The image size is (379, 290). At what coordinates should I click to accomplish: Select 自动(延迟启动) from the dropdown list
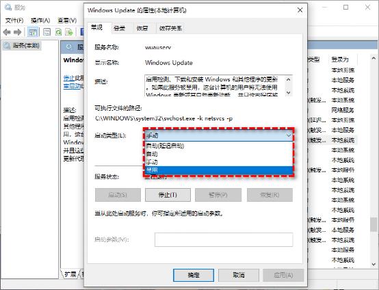(x=218, y=146)
